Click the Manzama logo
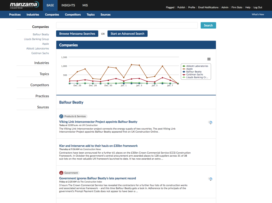The width and height of the screenshot is (272, 203). point(24,5)
